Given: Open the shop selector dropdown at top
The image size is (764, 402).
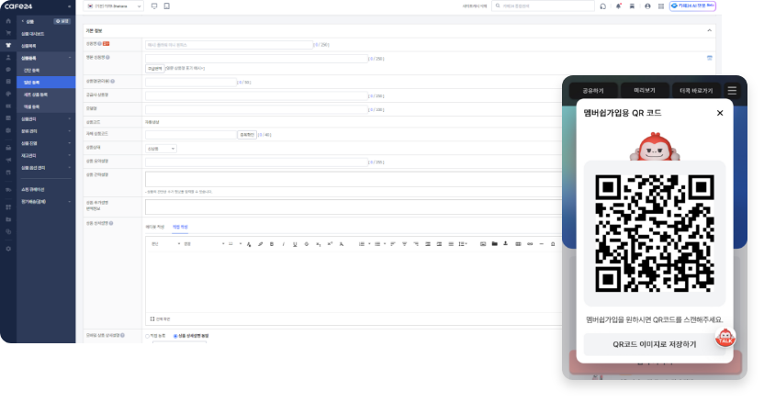Looking at the screenshot, I should point(113,6).
